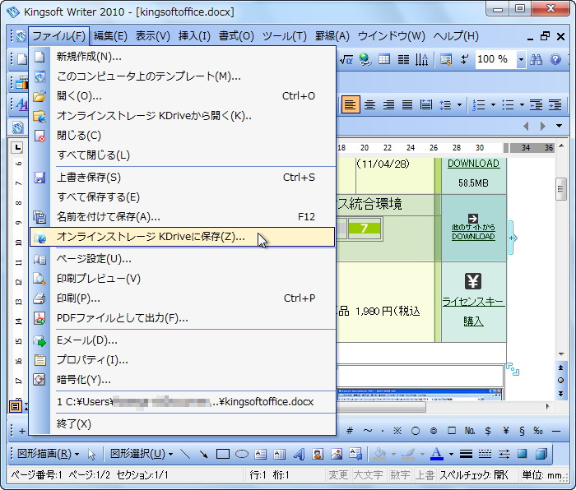Click the insert picture from file icon
The height and width of the screenshot is (490, 576).
pyautogui.click(x=337, y=455)
